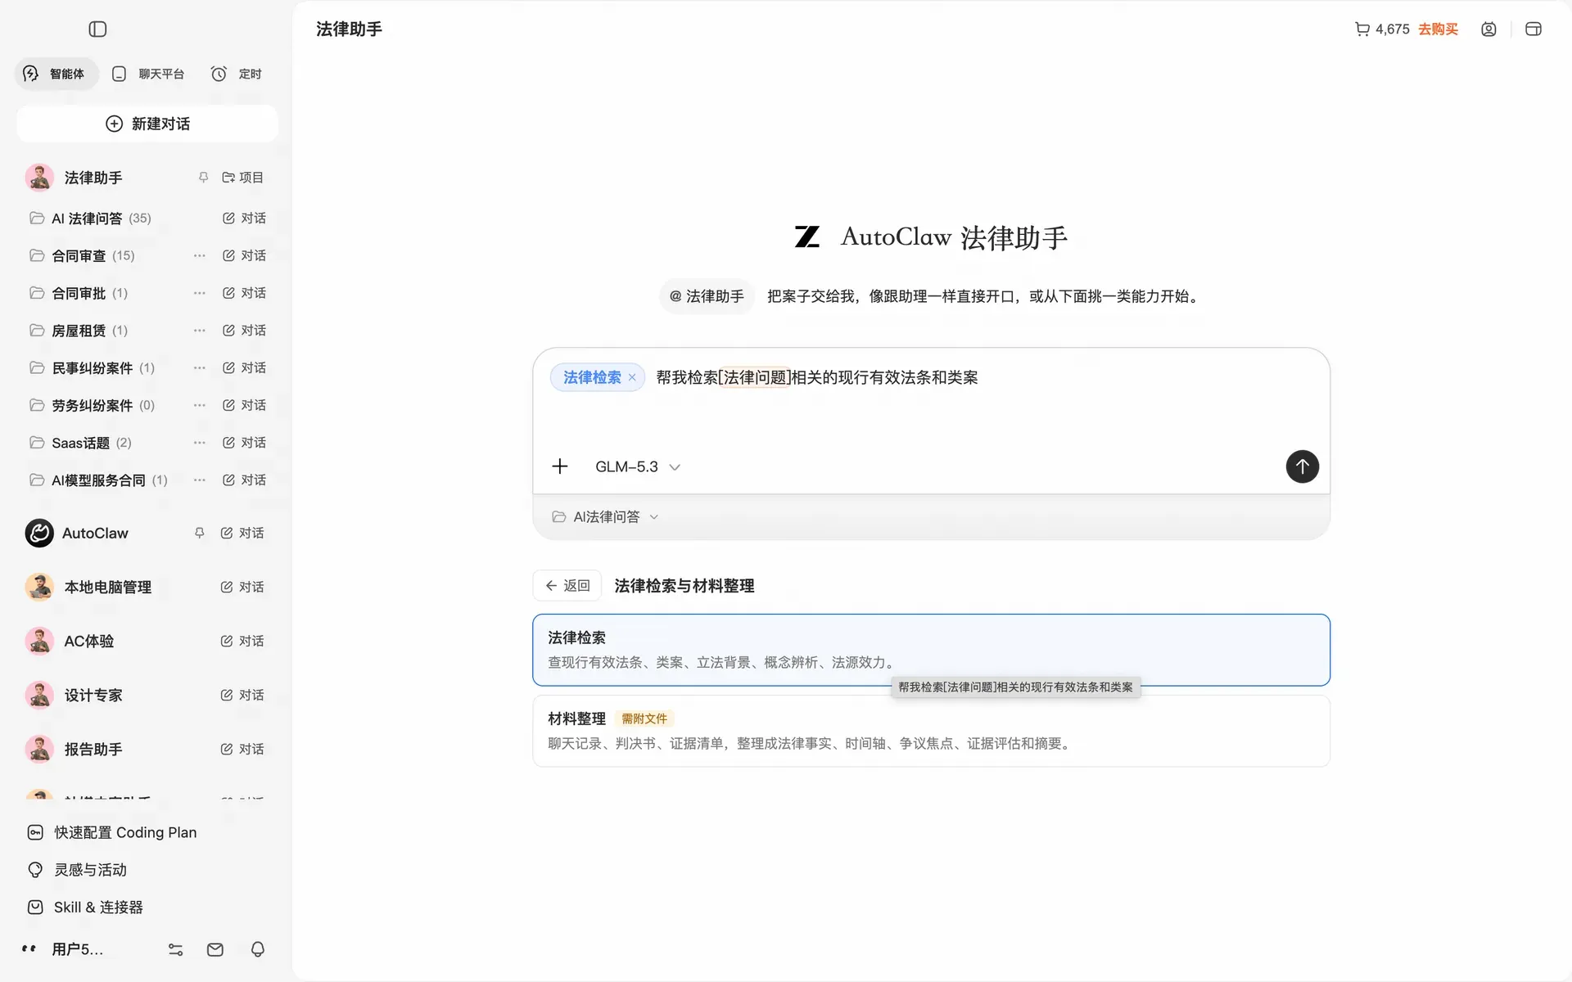This screenshot has height=982, width=1572.
Task: Pin the 法律助手 agent
Action: (x=203, y=178)
